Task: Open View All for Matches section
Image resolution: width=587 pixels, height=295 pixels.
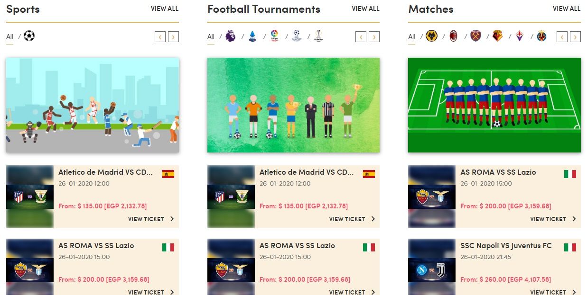Action: pos(567,9)
